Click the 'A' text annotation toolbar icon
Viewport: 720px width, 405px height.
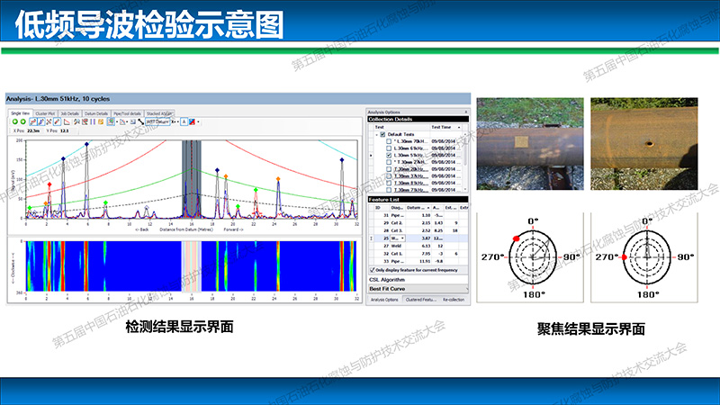pyautogui.click(x=184, y=121)
